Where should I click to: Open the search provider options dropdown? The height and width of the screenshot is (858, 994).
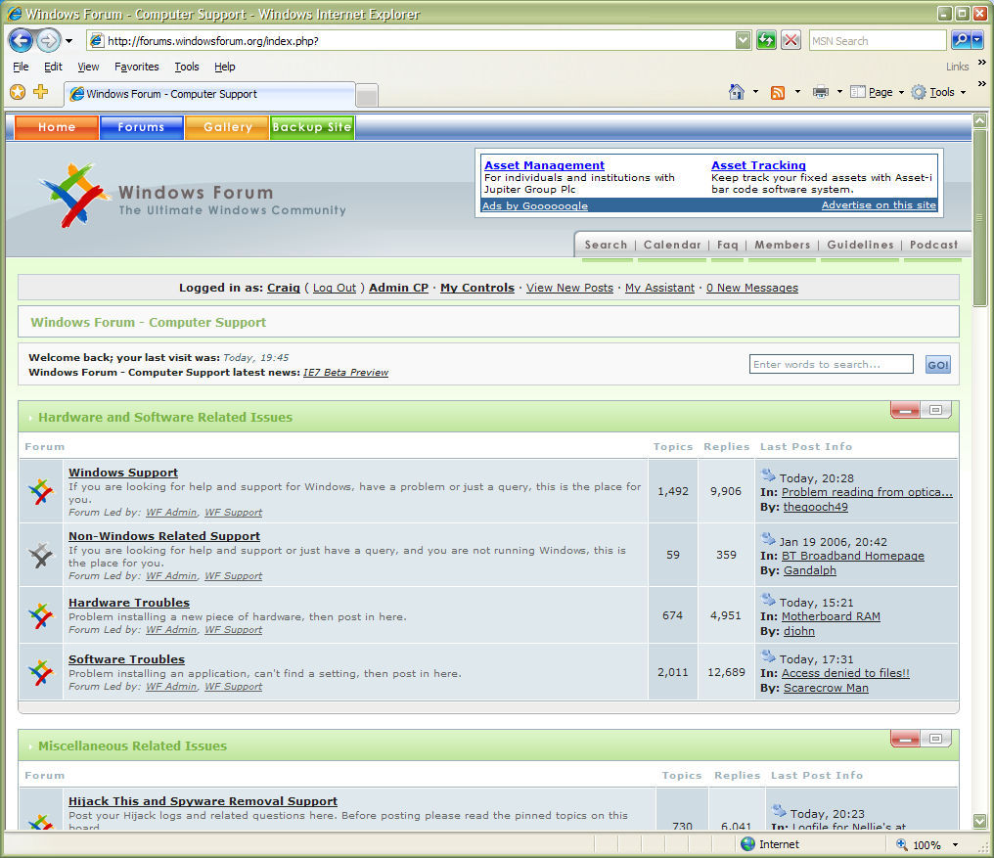point(977,40)
